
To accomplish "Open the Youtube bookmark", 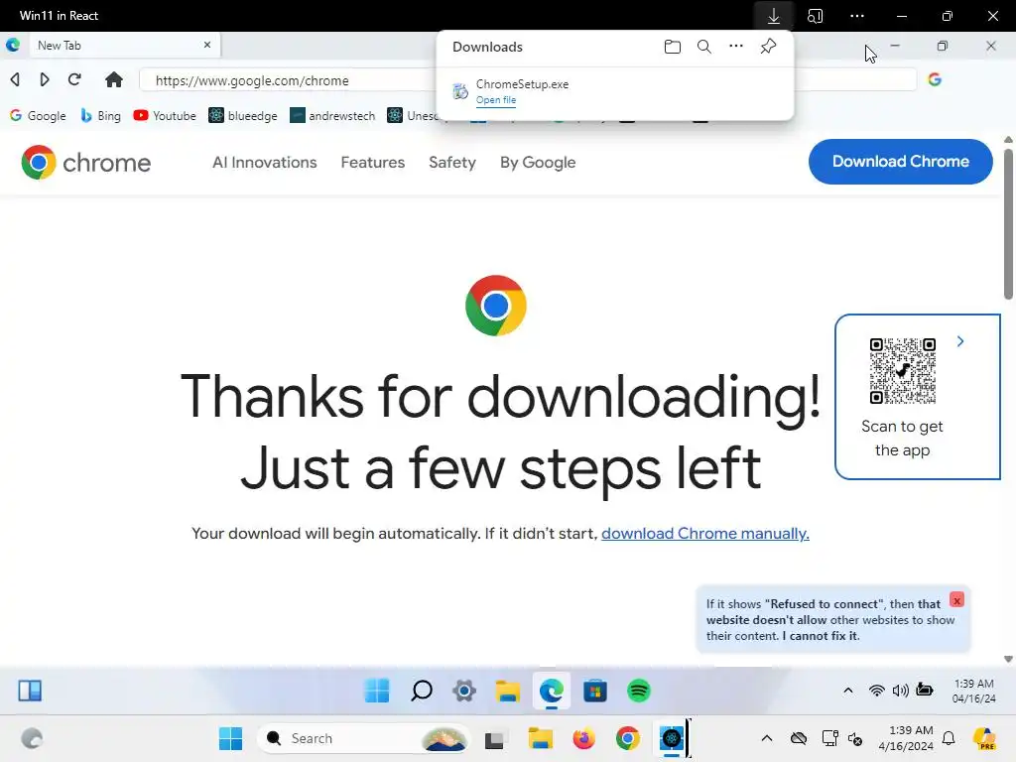I will click(x=165, y=116).
